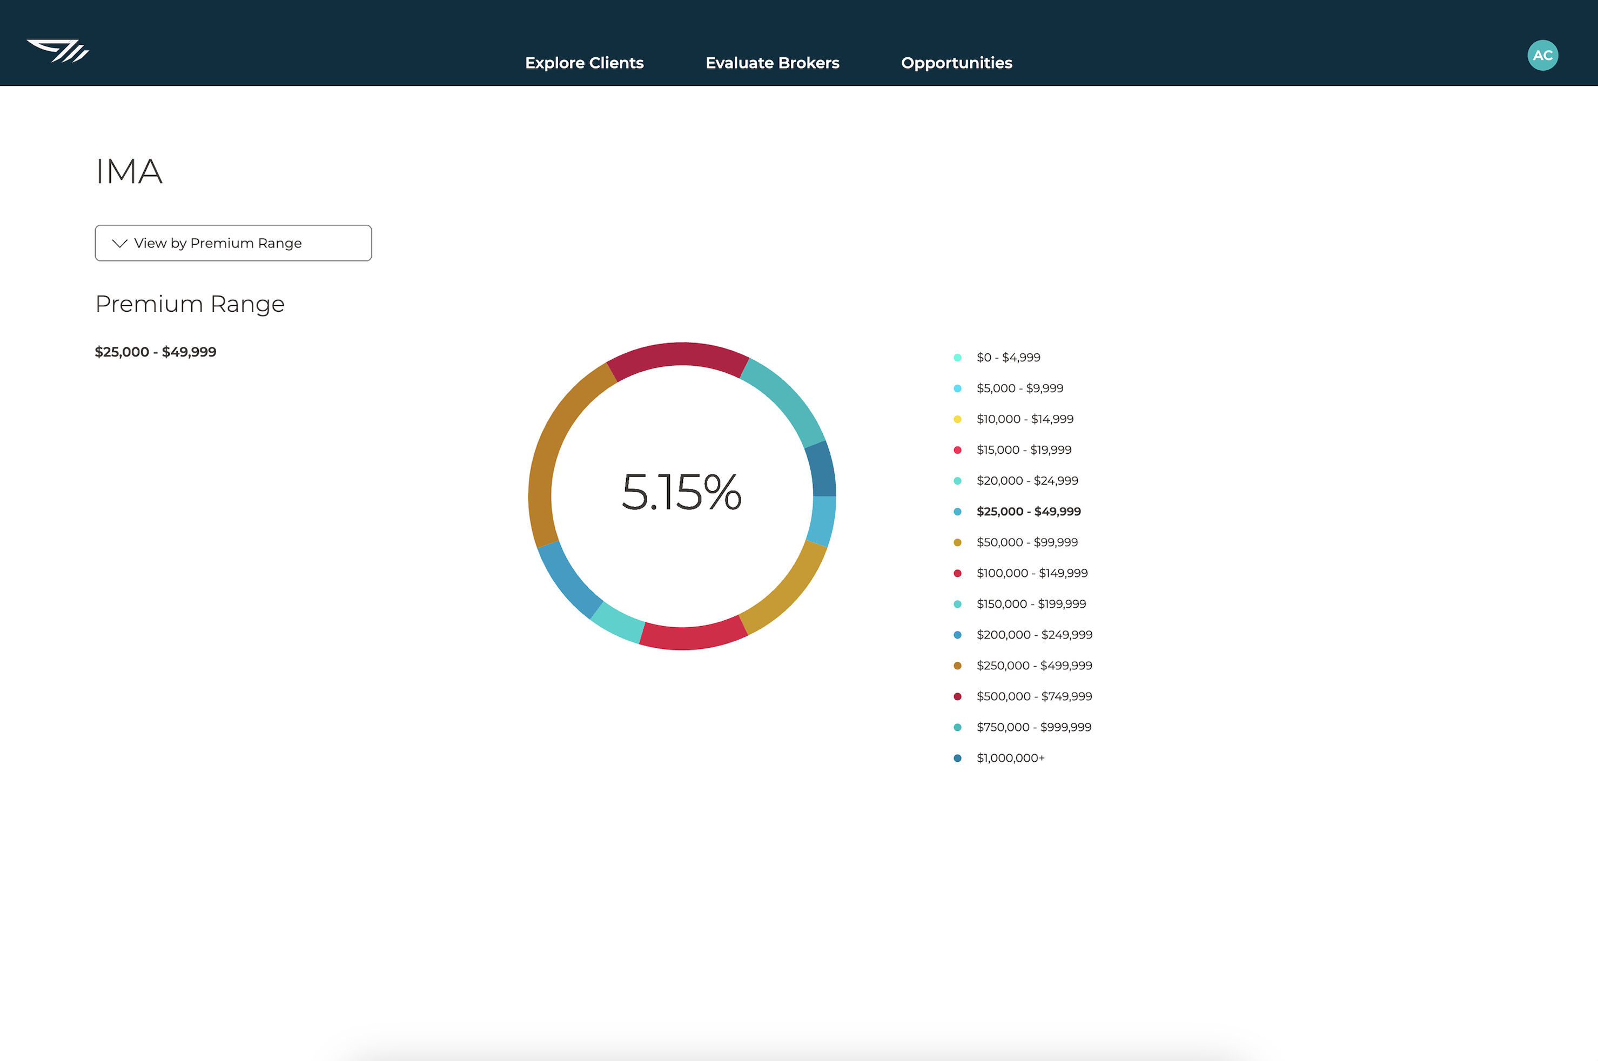Click the gold dot next to $50,000 - $99,999

coord(957,542)
